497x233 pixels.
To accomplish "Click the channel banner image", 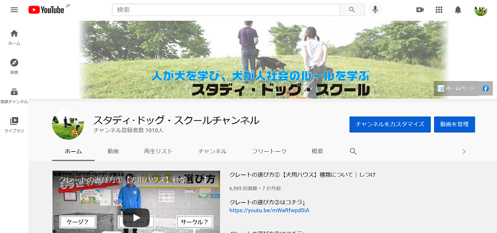I will (263, 60).
